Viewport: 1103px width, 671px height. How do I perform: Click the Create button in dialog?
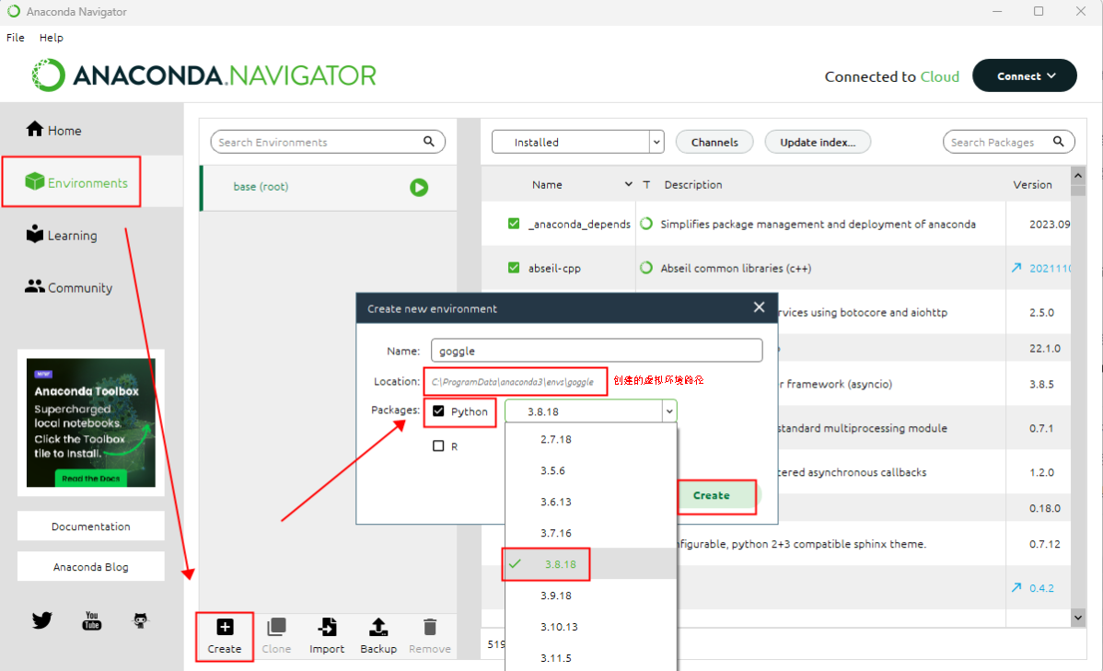point(711,495)
